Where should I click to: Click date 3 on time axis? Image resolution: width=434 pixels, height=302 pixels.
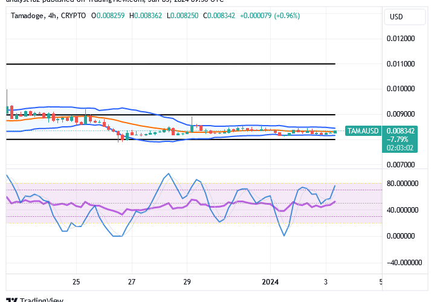(x=326, y=282)
